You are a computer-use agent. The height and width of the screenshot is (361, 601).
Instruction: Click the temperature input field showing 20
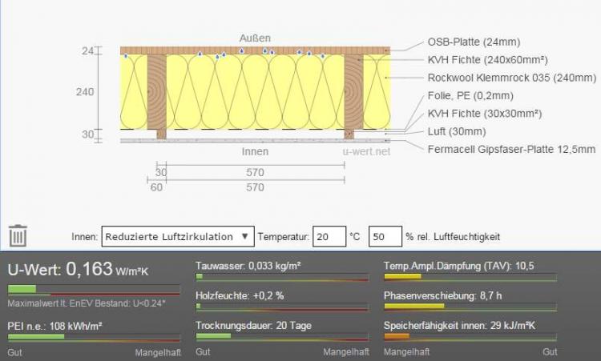pos(329,237)
